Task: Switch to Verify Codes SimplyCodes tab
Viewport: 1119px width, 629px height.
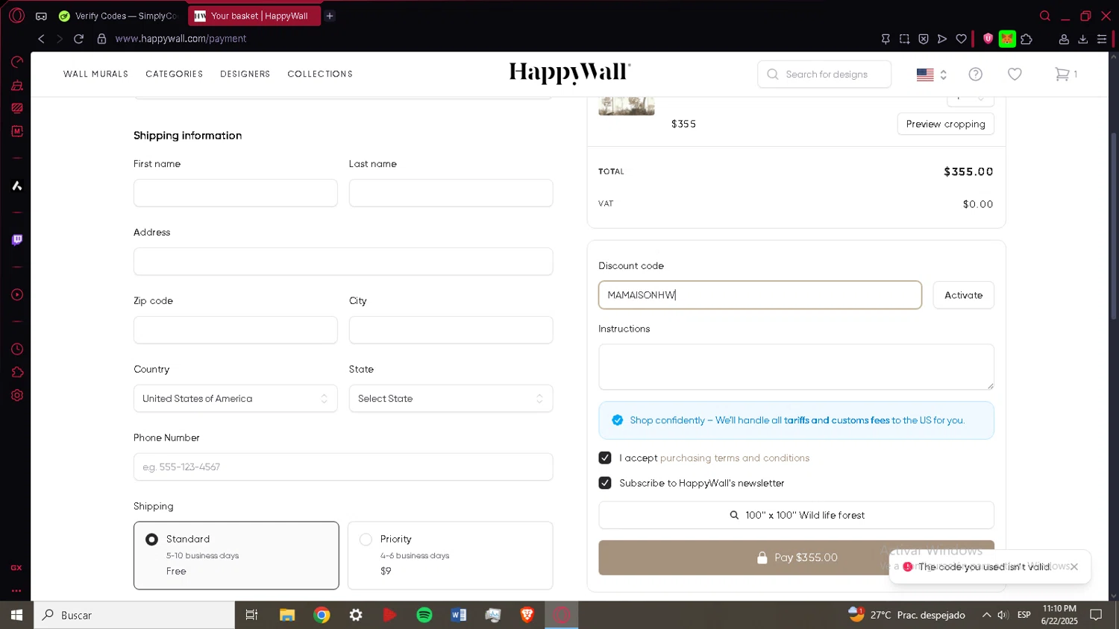Action: pyautogui.click(x=119, y=16)
